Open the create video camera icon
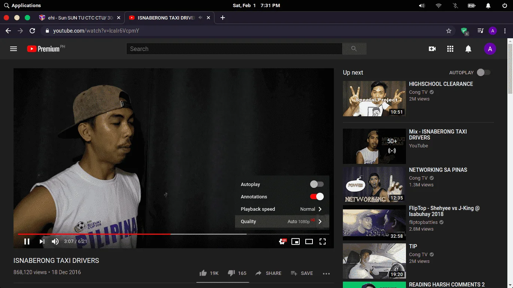The height and width of the screenshot is (288, 513). 432,49
